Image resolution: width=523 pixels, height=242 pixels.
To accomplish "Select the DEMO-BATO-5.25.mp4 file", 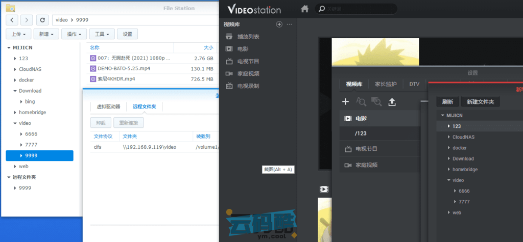I will pyautogui.click(x=124, y=68).
